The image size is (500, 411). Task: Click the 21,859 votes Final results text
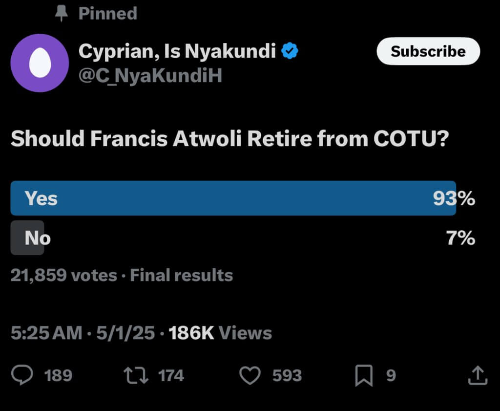point(122,275)
